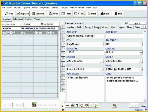148x112 pixels.
Task: Open the Notes record tab
Action: pyautogui.click(x=121, y=28)
